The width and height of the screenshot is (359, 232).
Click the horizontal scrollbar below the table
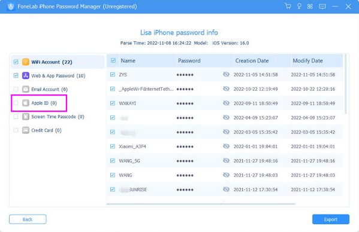201,204
